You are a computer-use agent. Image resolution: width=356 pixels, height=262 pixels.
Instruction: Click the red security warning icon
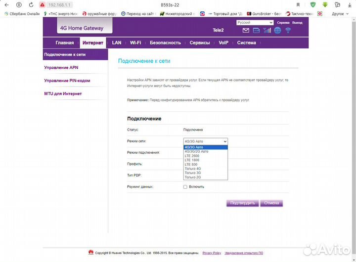(x=43, y=4)
